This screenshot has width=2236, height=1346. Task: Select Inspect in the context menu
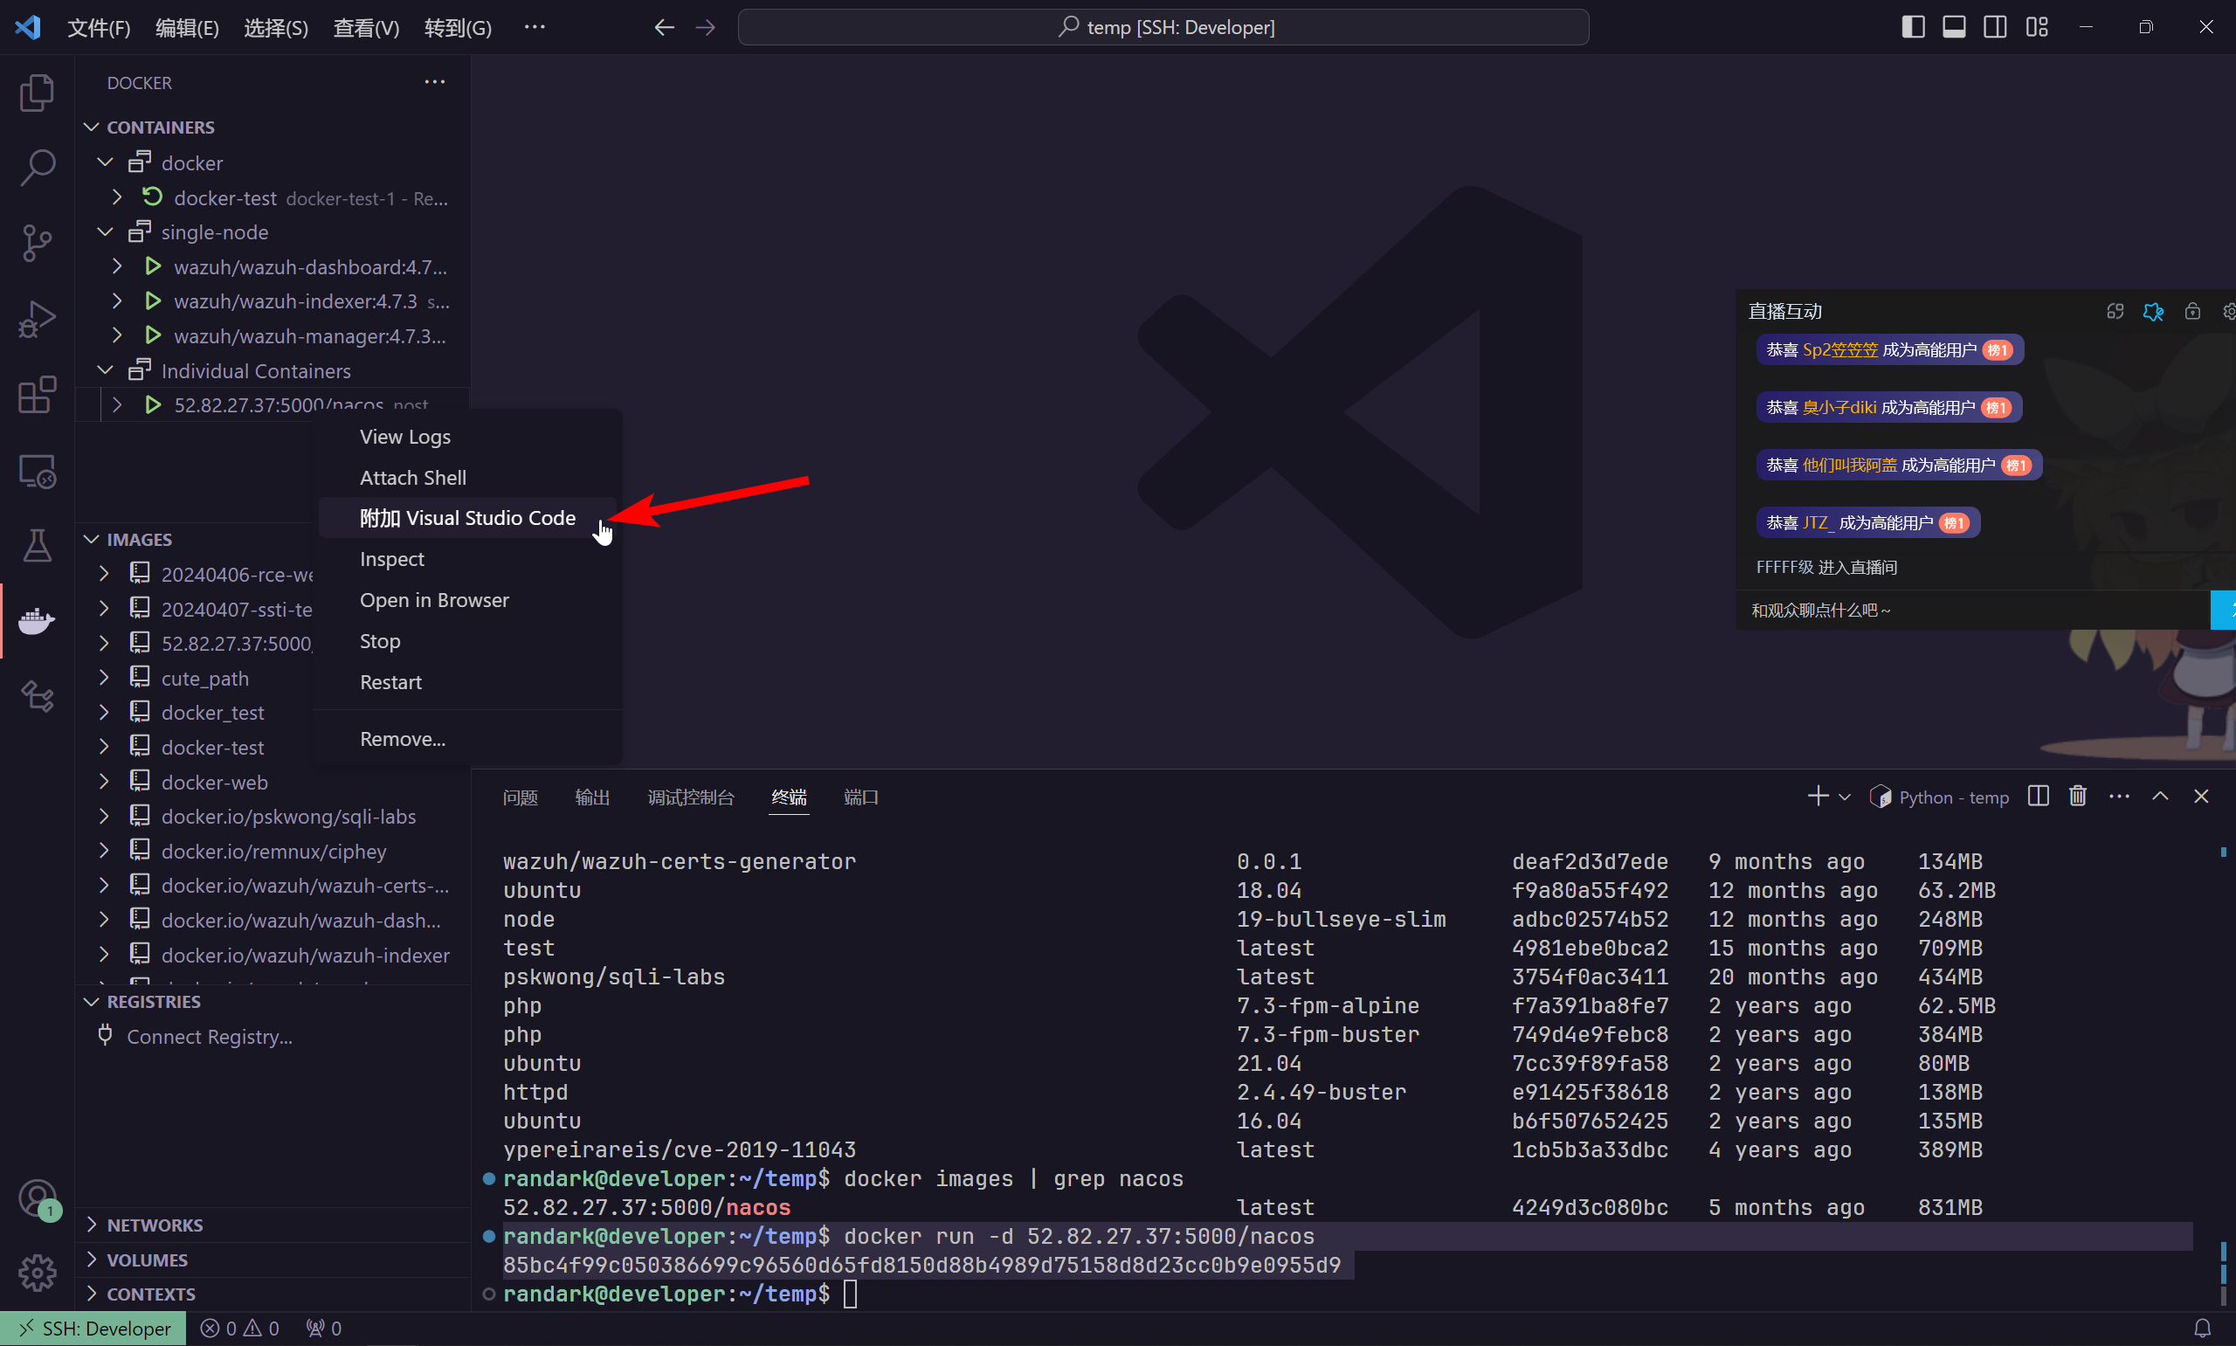click(467, 559)
